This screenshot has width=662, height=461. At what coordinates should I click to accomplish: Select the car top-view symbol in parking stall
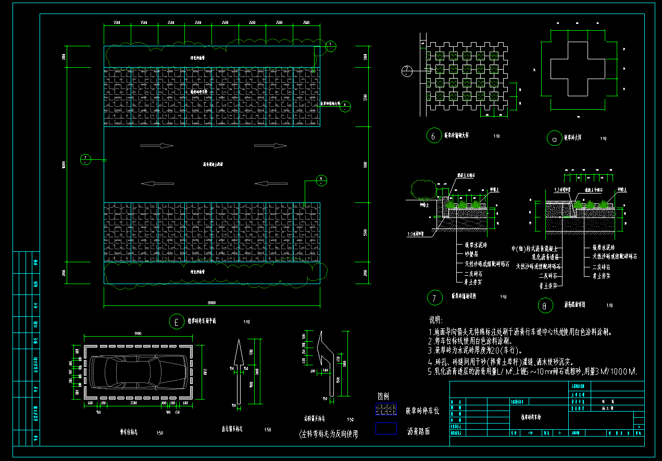coord(138,372)
